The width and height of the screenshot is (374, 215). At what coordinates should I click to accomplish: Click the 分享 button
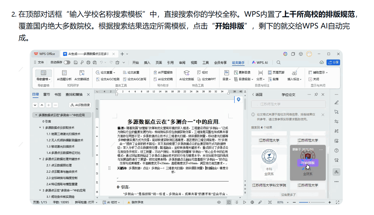[333, 62]
